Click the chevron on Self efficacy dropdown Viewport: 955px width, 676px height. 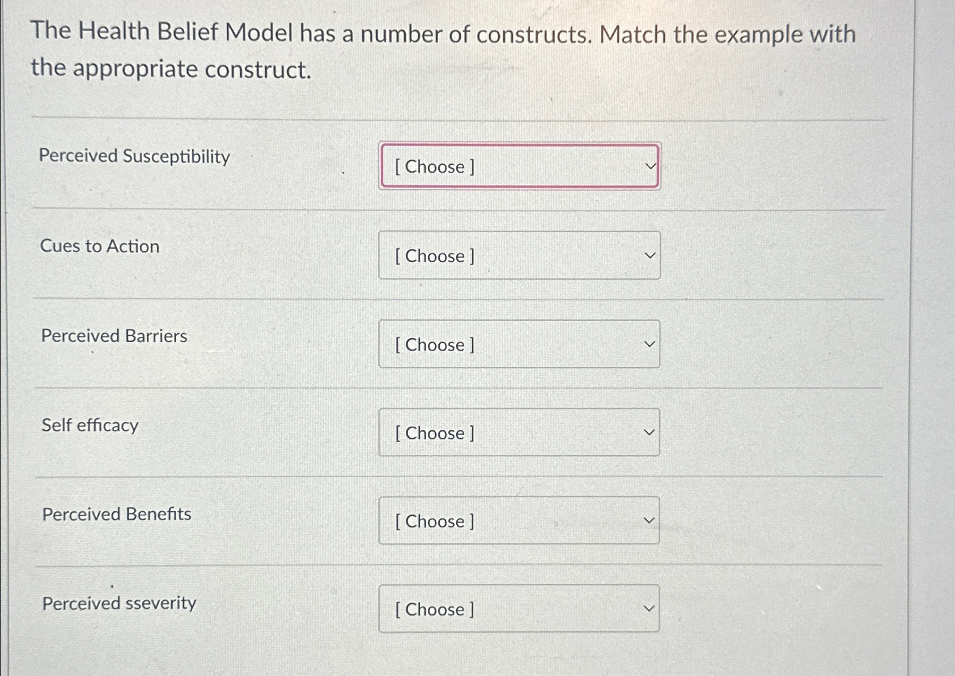pos(650,431)
